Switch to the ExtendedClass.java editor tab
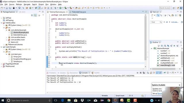 pyautogui.click(x=79, y=12)
